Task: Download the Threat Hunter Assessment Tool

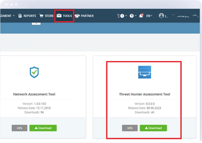Action: coord(153,128)
